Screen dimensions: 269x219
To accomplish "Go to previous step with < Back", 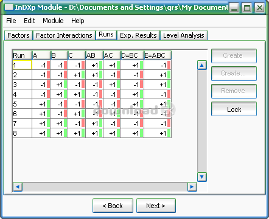I will point(113,206).
